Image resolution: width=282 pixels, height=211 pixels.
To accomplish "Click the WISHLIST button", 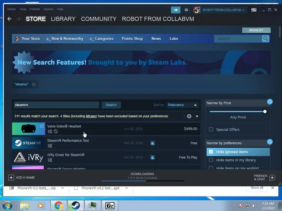I will pyautogui.click(x=256, y=30).
